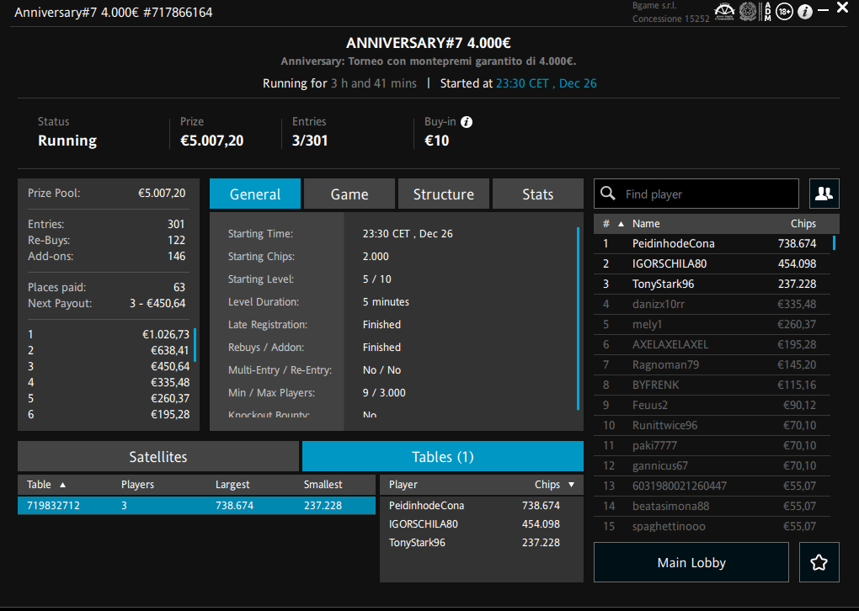Select the Tables (1) tab
This screenshot has height=611, width=859.
coord(443,457)
